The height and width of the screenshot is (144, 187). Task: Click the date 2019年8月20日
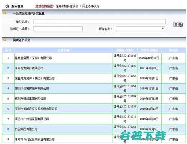pos(149,119)
